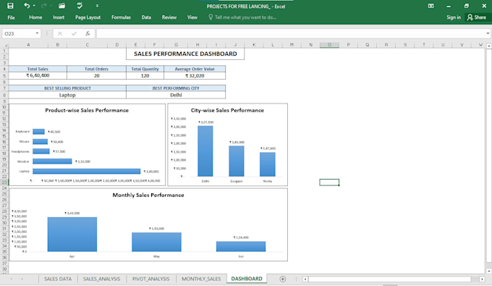Open the Insert ribbon tab

[59, 17]
